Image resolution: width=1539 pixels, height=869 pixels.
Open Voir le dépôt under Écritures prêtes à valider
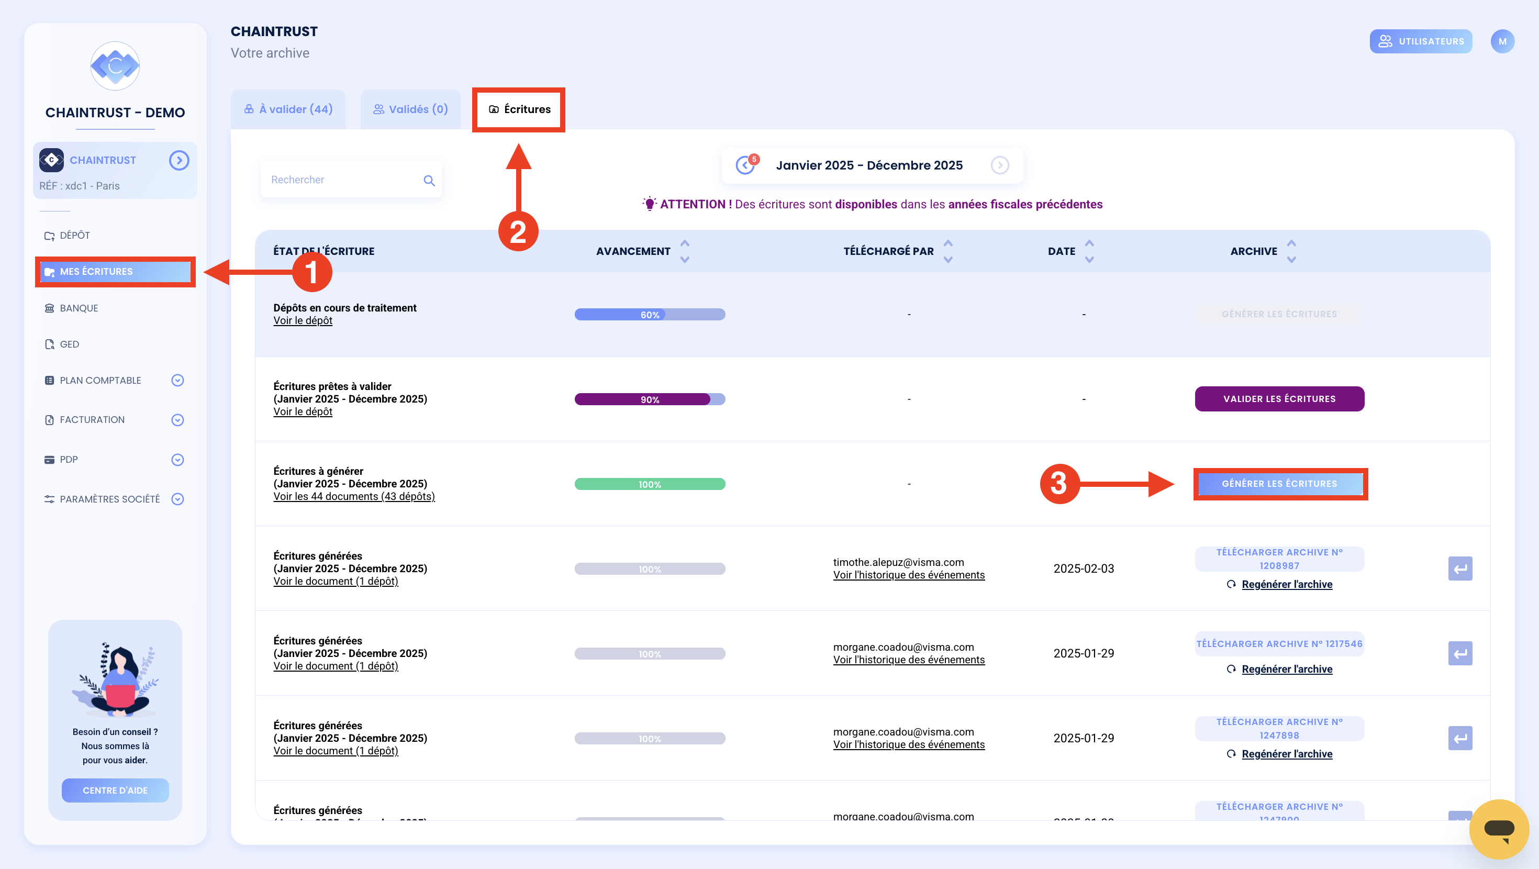click(303, 411)
